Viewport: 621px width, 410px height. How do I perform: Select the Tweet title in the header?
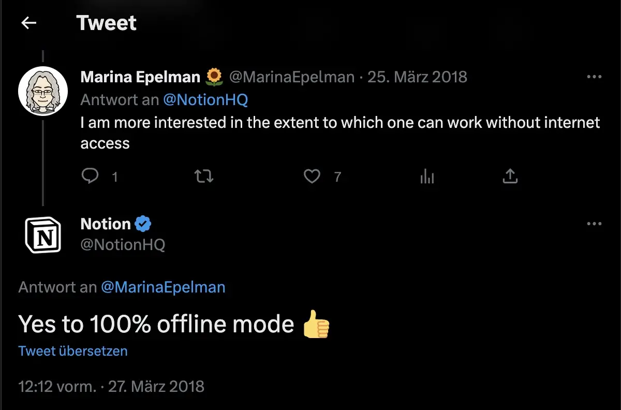(x=107, y=23)
